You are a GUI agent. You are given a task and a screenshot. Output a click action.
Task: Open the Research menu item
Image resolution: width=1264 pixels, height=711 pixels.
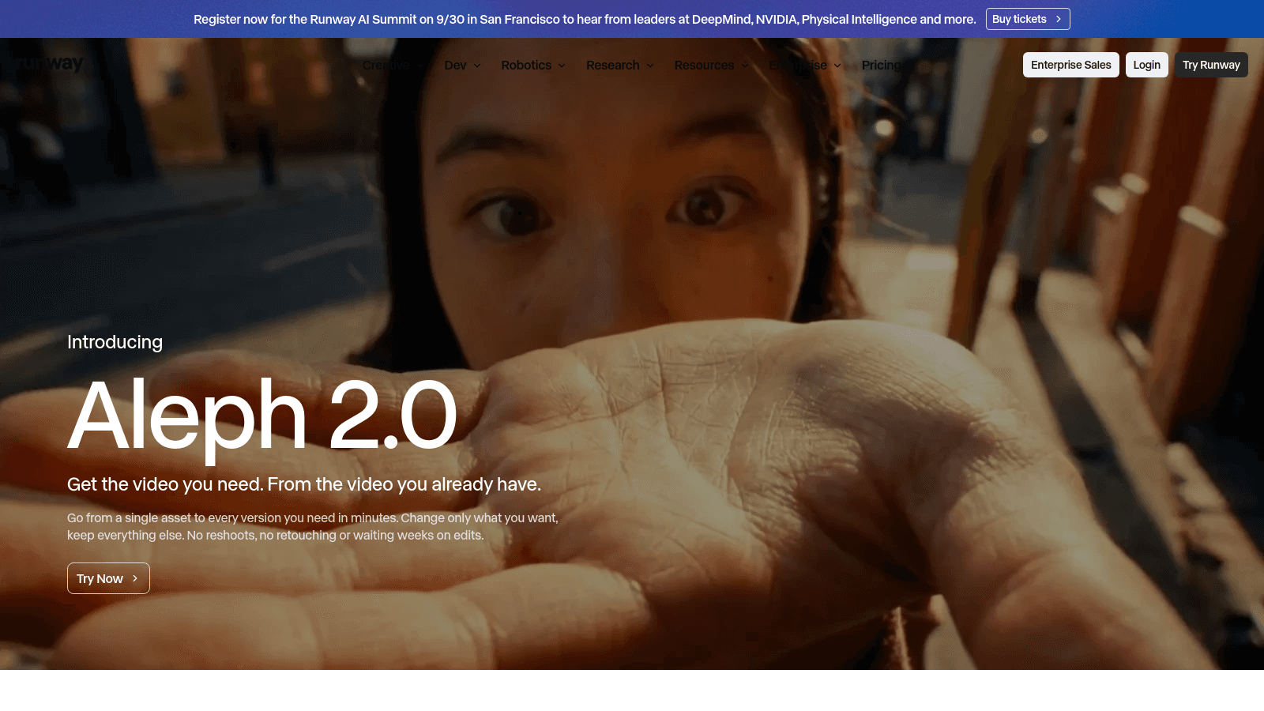[613, 65]
